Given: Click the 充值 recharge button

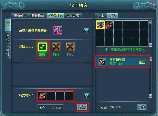Looking at the screenshot, I should (142, 107).
